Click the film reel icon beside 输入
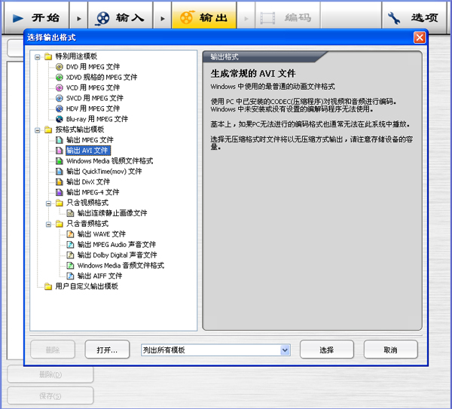The image size is (452, 409). pos(102,18)
